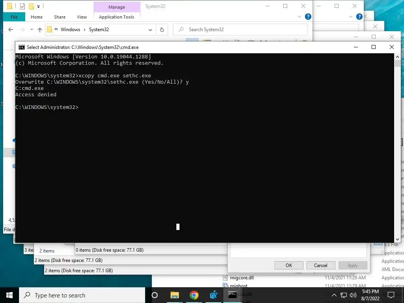
Task: Click the taskbar search box
Action: point(82,295)
